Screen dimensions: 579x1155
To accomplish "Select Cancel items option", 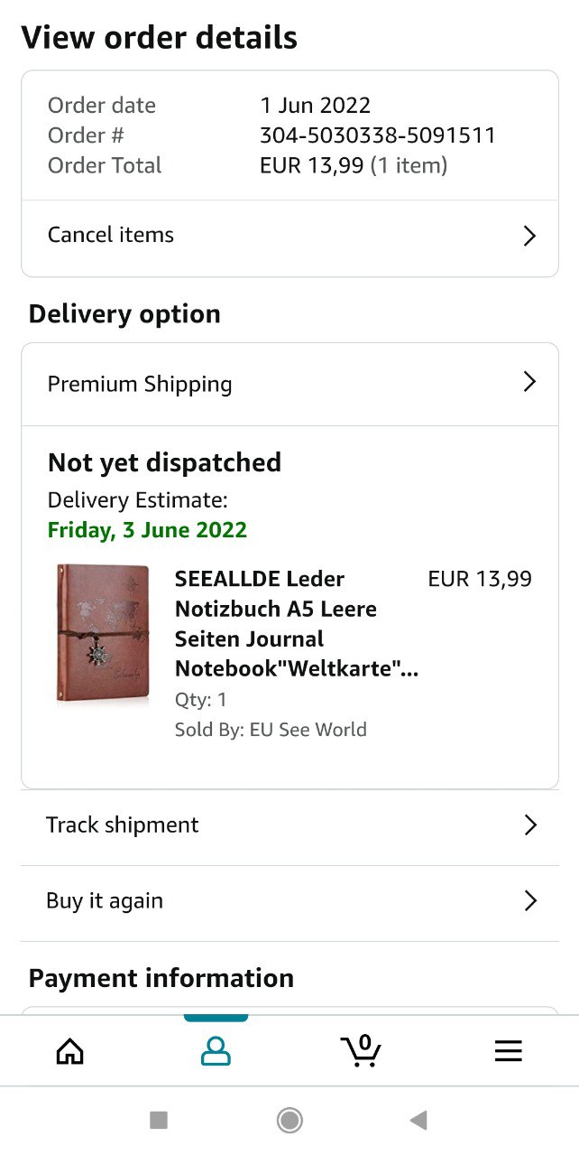I will [x=289, y=237].
